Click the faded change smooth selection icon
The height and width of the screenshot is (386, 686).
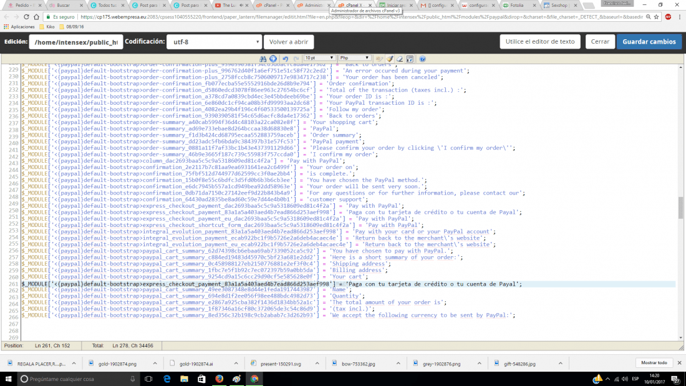[x=379, y=59]
